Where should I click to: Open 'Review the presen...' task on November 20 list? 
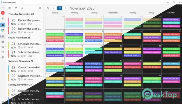pos(25,22)
